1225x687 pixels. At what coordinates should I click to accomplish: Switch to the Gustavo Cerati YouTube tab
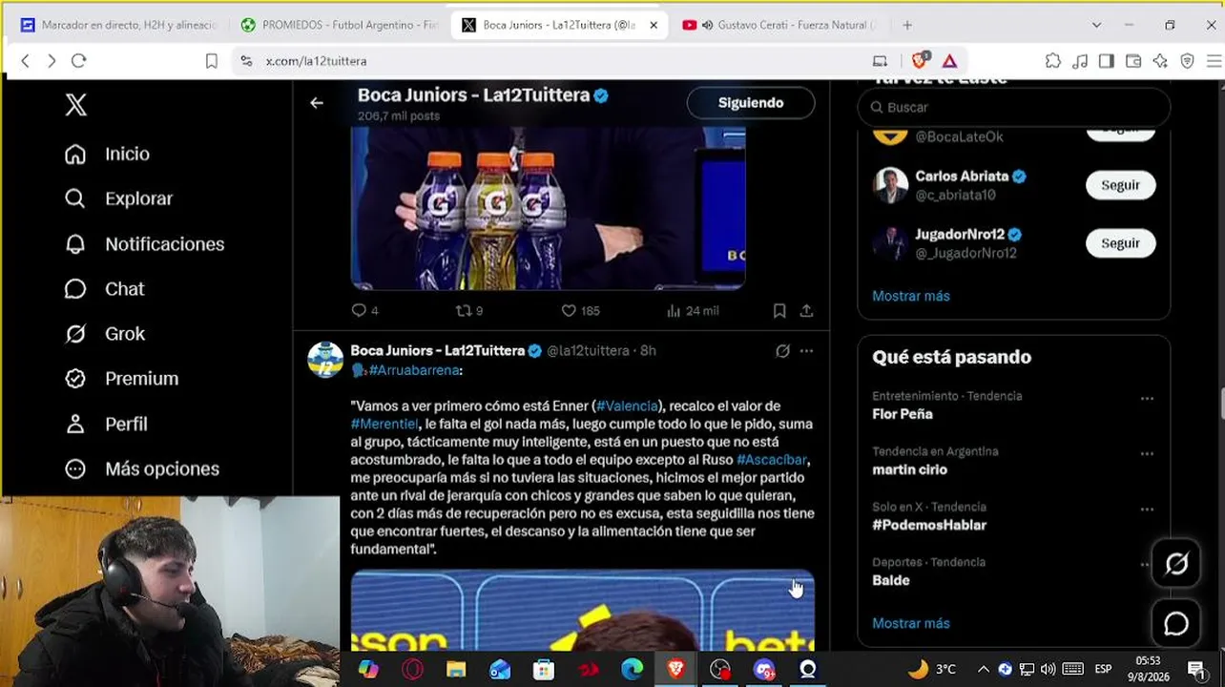[x=780, y=25]
